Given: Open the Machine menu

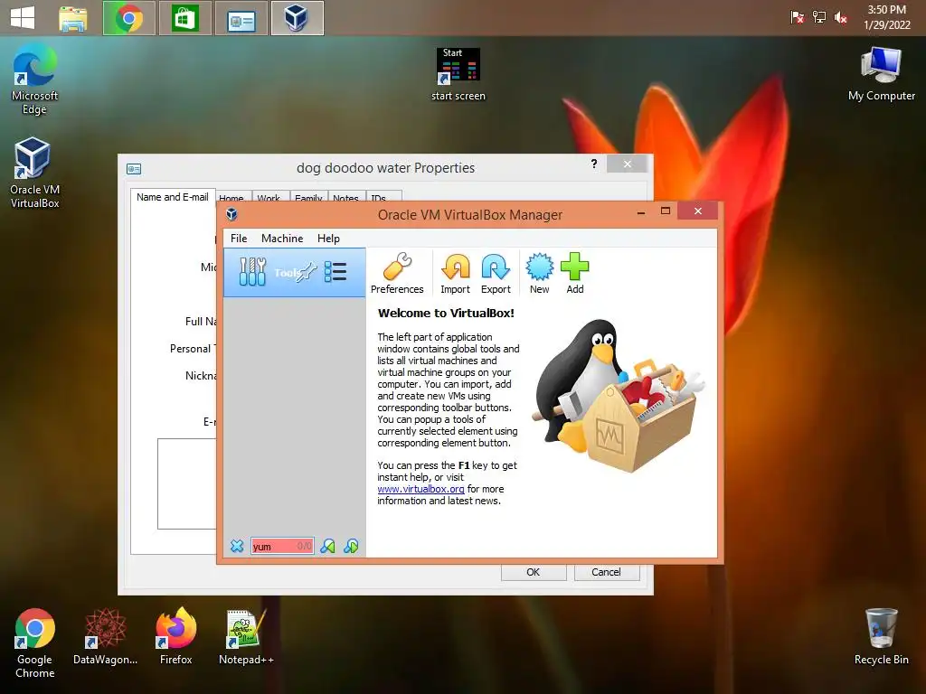Looking at the screenshot, I should tap(282, 239).
